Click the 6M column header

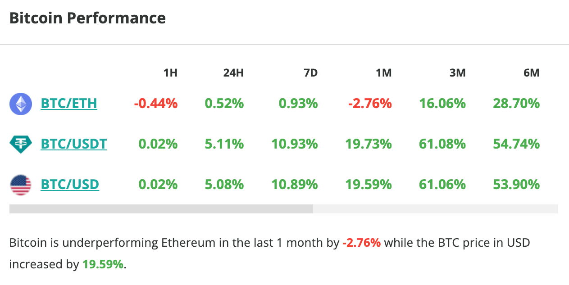[531, 72]
